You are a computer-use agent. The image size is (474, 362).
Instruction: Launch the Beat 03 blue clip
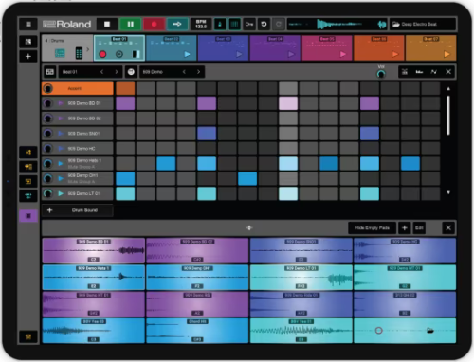[239, 54]
